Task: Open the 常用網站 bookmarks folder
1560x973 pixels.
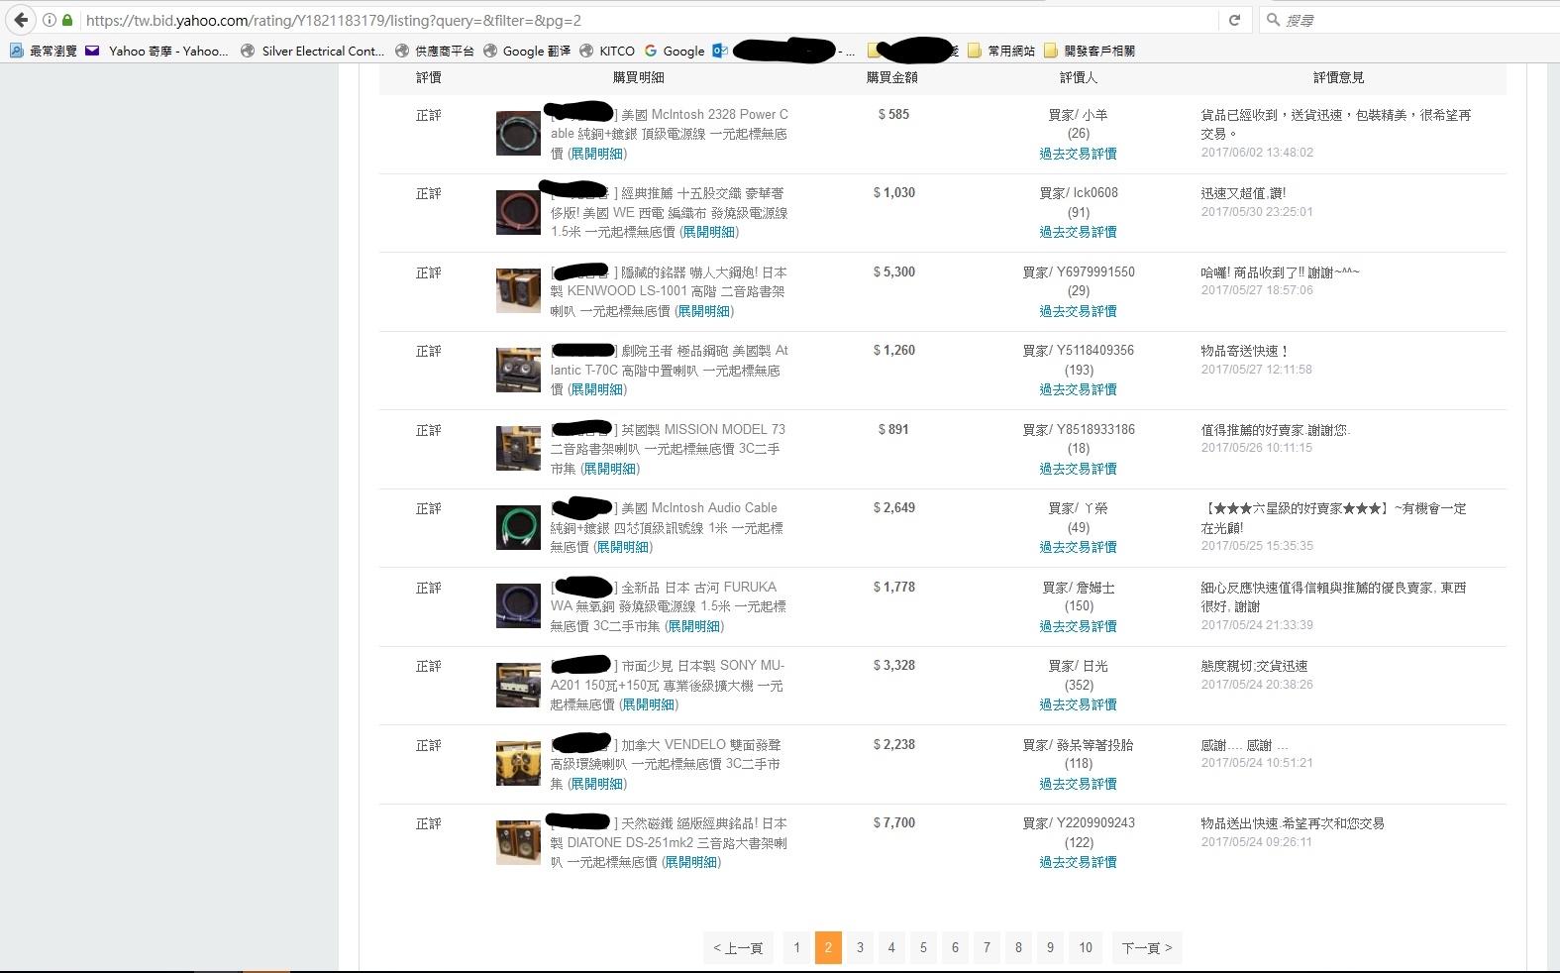Action: [1001, 51]
